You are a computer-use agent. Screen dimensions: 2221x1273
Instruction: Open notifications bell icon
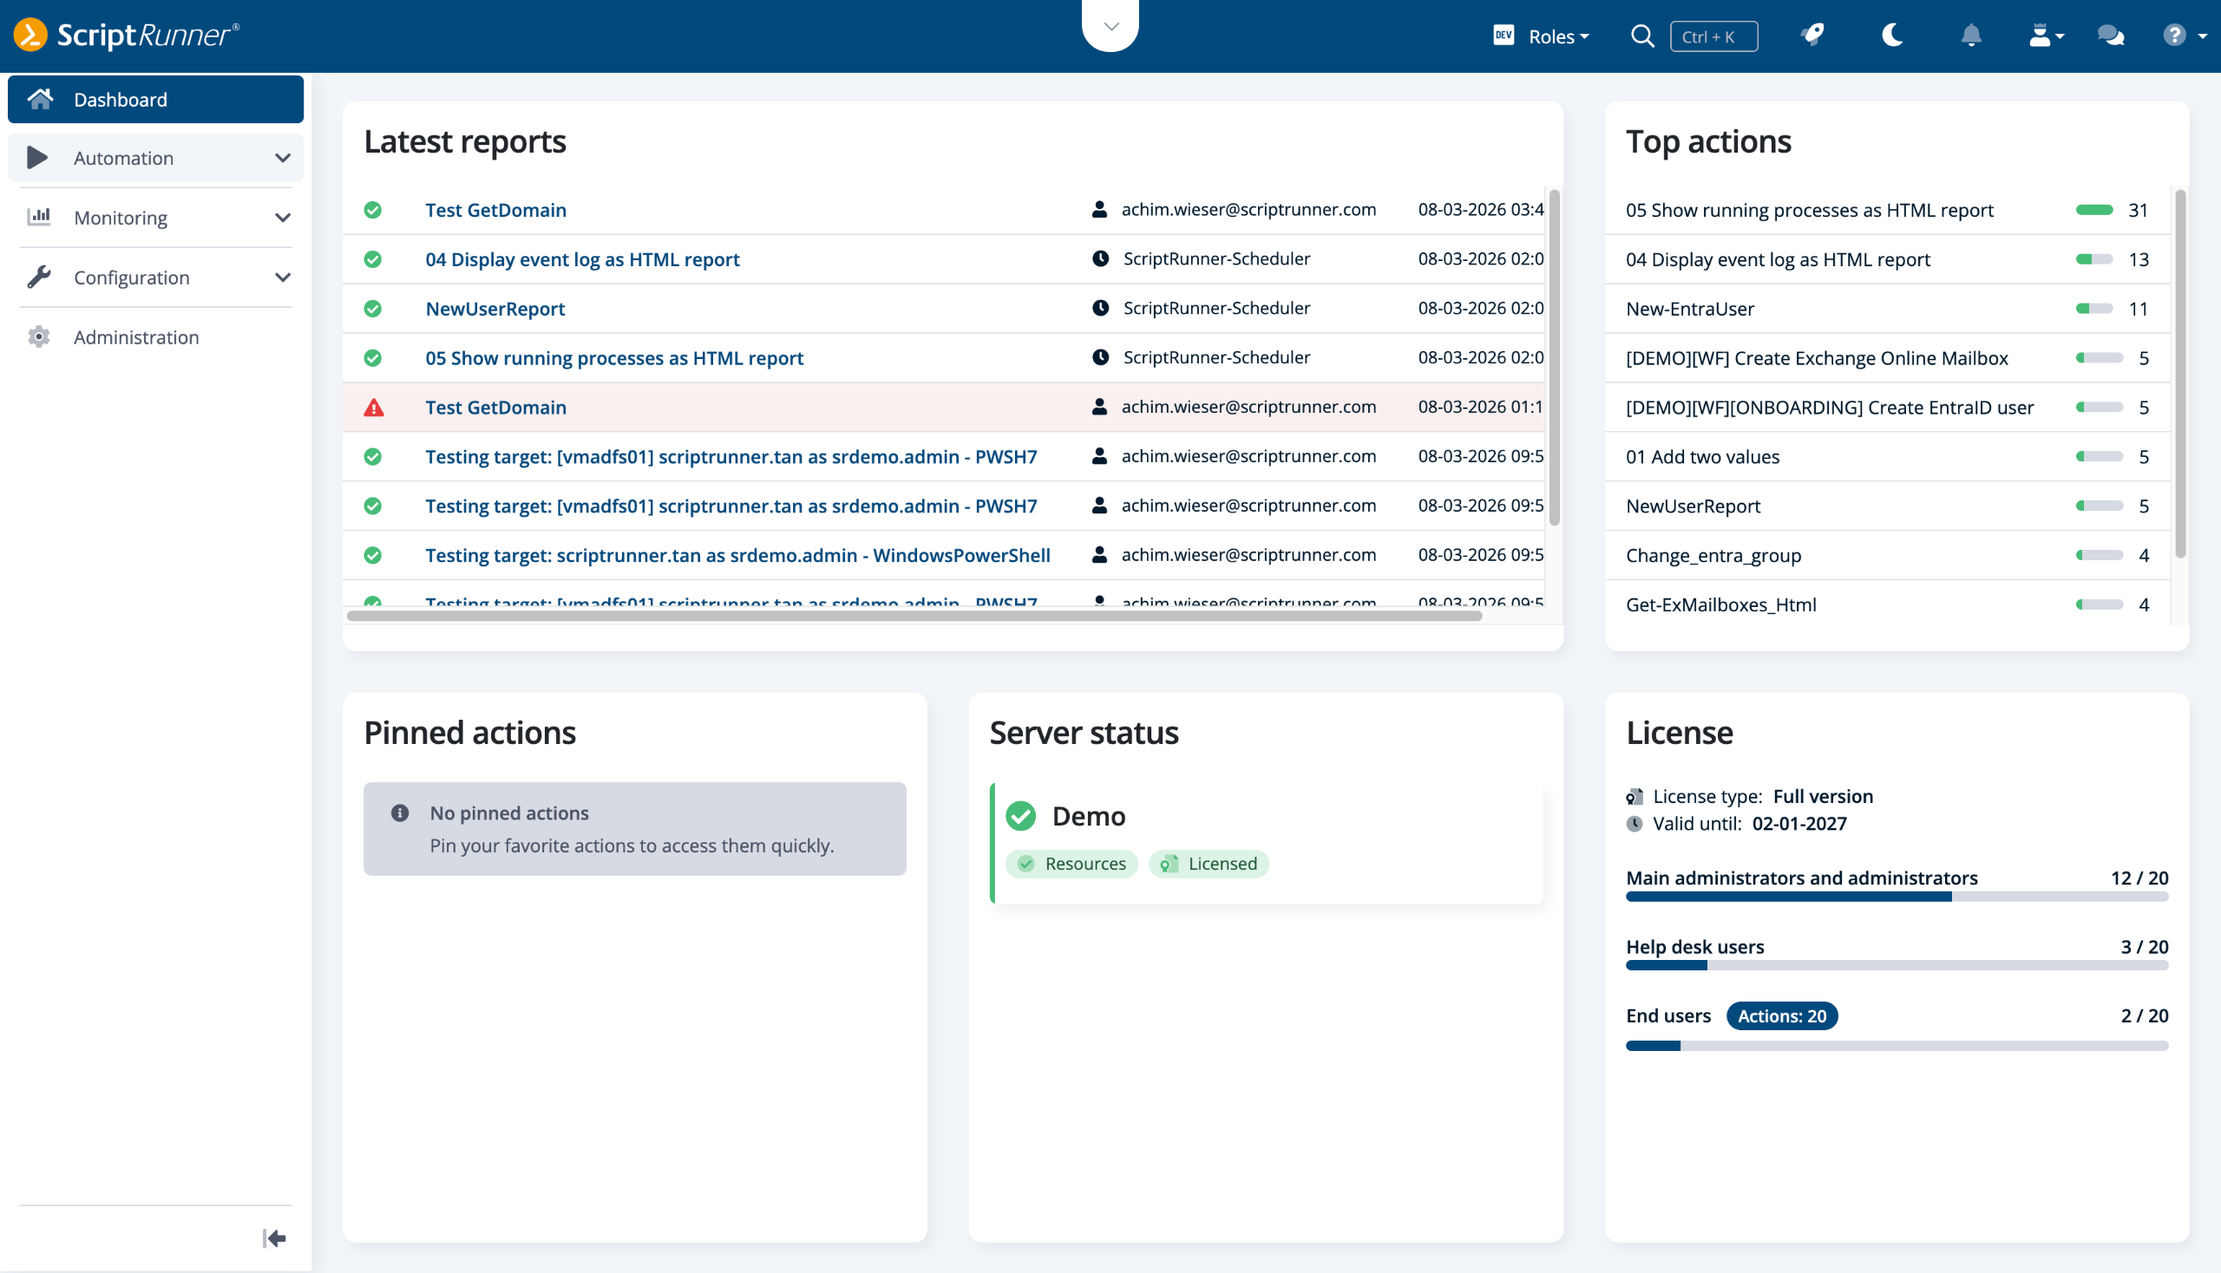[x=1971, y=36]
